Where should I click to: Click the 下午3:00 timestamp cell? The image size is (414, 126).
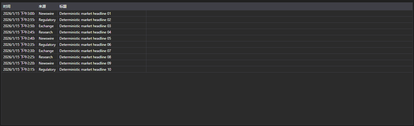click(19, 13)
